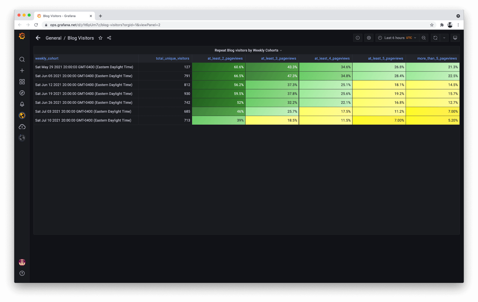Open the Repeat Blog visitors panel menu
Image resolution: width=478 pixels, height=302 pixels.
(x=247, y=50)
